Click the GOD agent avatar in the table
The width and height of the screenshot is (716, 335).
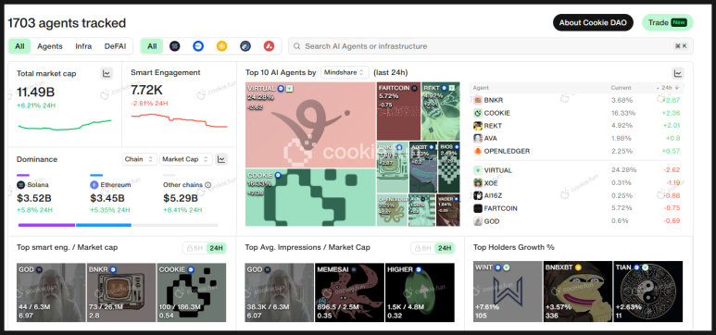[478, 221]
